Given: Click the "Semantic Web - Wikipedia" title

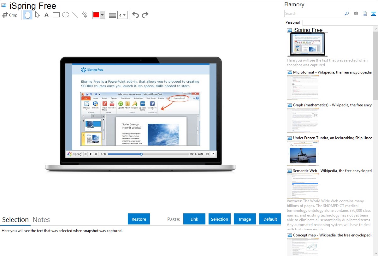Looking at the screenshot, I should pos(332,170).
